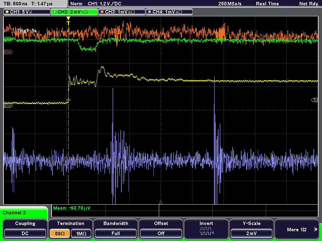Click the trigger crossing diamond on CH1 waveform

tap(68, 100)
